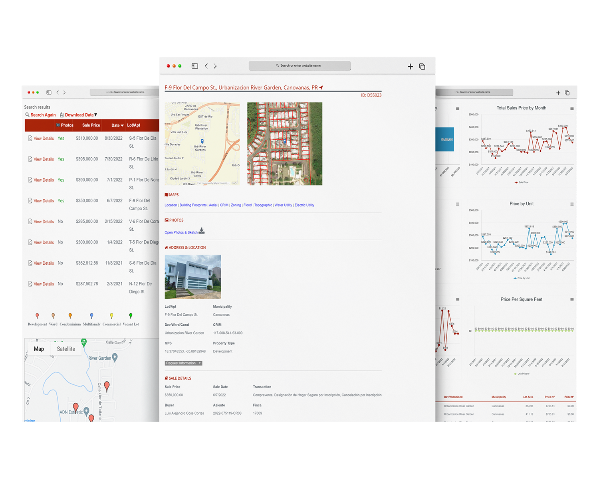Click the download icon beside Open Photos & Sketch
Viewport: 599px width, 479px height.
tap(202, 231)
